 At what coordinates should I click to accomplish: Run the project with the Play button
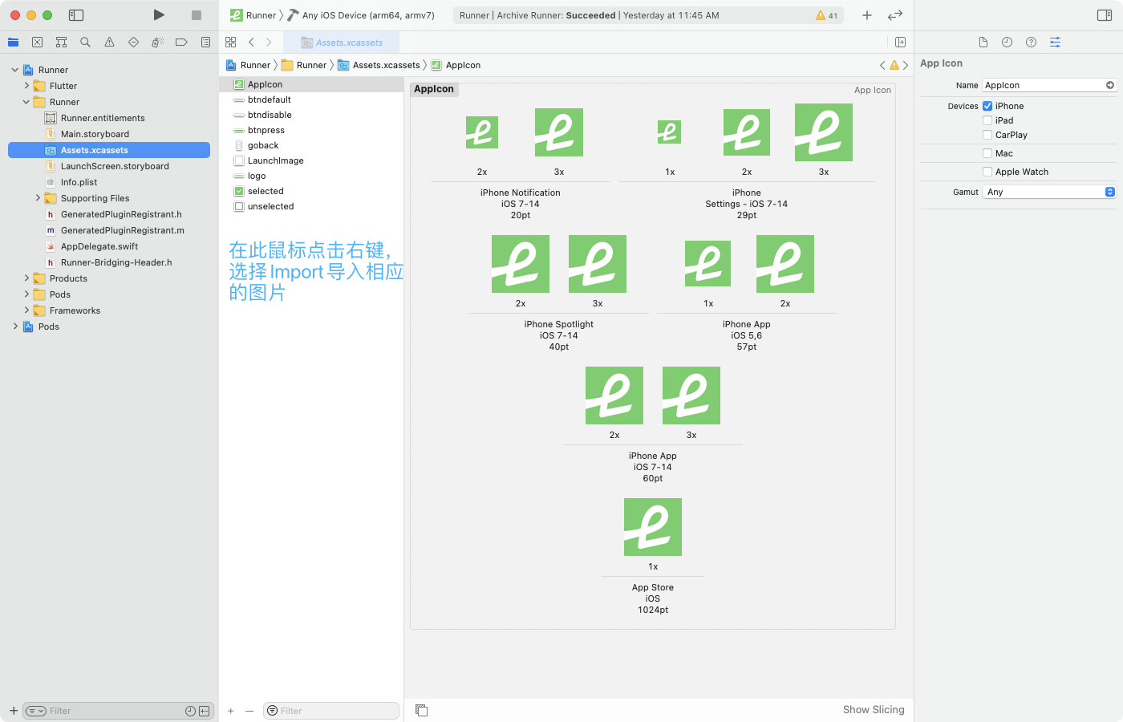pos(159,15)
